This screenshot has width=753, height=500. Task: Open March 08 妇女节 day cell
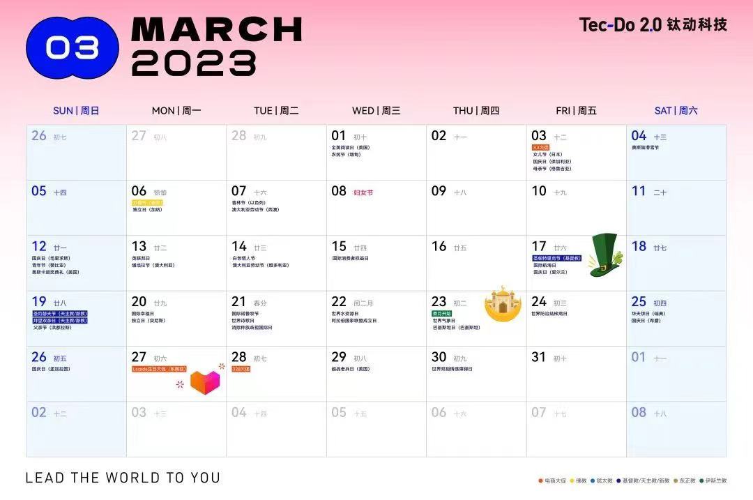376,208
